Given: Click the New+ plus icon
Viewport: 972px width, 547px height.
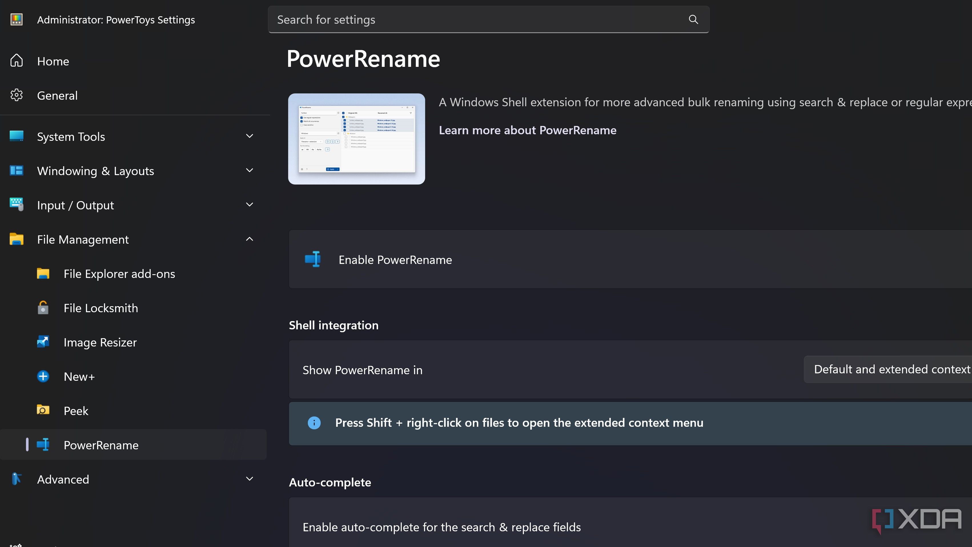Looking at the screenshot, I should pos(43,376).
